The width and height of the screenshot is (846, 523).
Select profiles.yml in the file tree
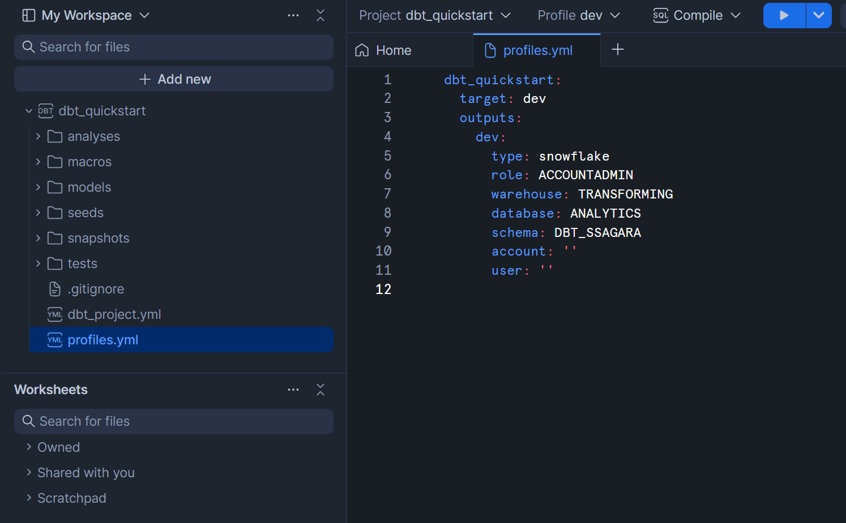pyautogui.click(x=181, y=340)
